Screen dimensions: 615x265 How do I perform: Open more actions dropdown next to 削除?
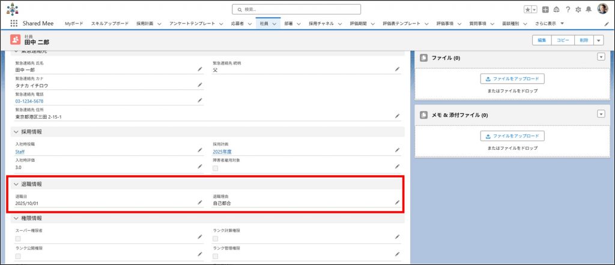coord(598,40)
